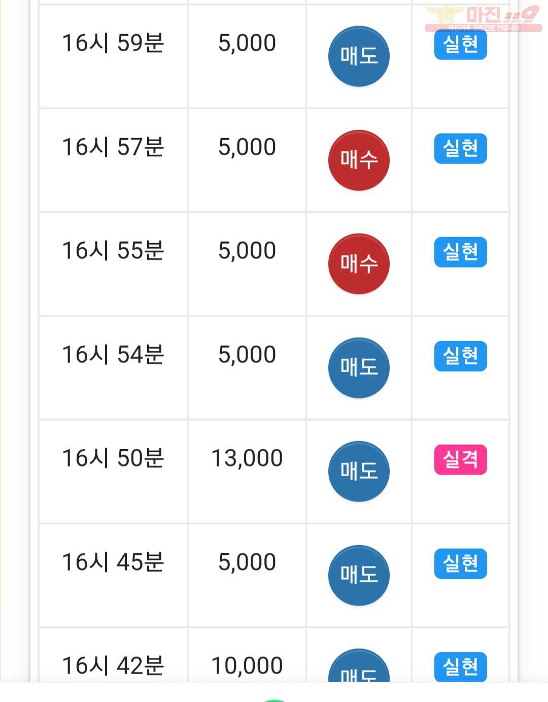Click the blue 매도 circle for 16시 54분
548x702 pixels.
pos(359,368)
